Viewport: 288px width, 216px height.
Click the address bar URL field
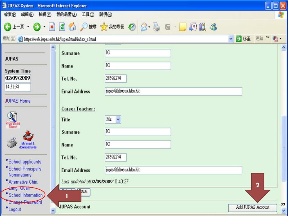tap(126, 39)
